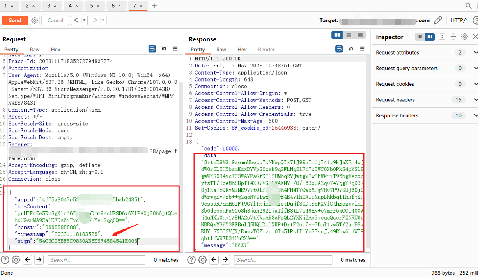Screen dimensions: 478x277
Task: Select the Response Render tab
Action: click(266, 50)
